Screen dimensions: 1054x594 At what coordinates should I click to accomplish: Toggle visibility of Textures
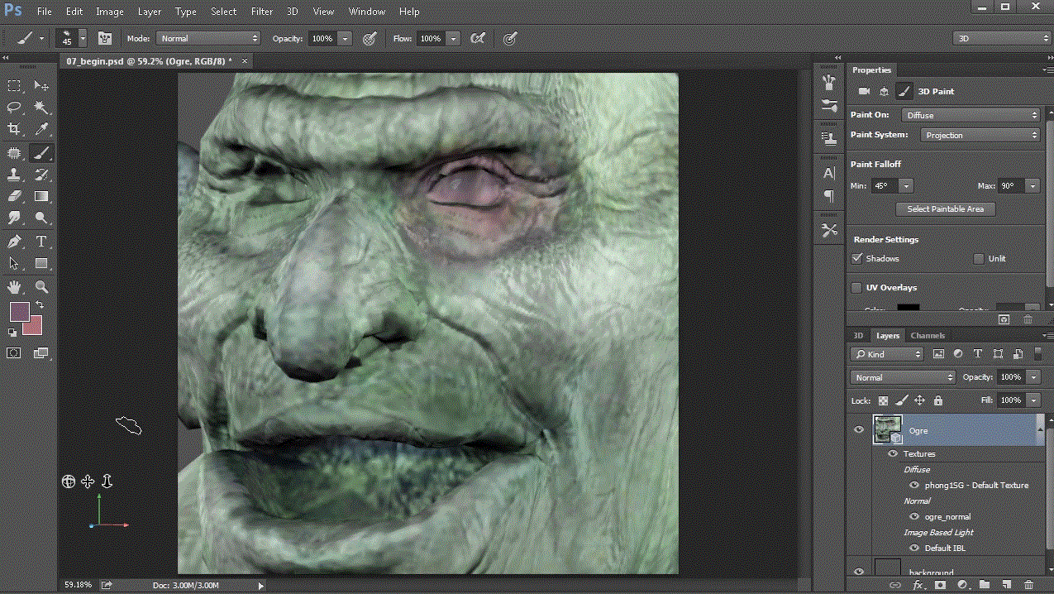(x=893, y=453)
